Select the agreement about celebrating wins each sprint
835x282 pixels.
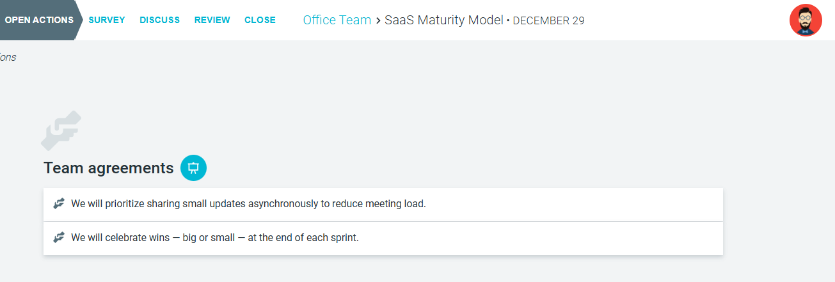pos(215,237)
